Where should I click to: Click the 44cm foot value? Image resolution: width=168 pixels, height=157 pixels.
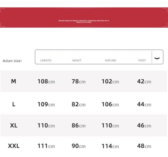[x=144, y=104]
